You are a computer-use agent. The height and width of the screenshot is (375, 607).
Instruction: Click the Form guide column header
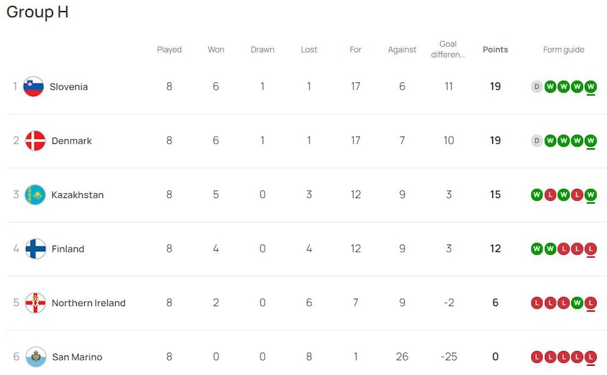(x=564, y=50)
